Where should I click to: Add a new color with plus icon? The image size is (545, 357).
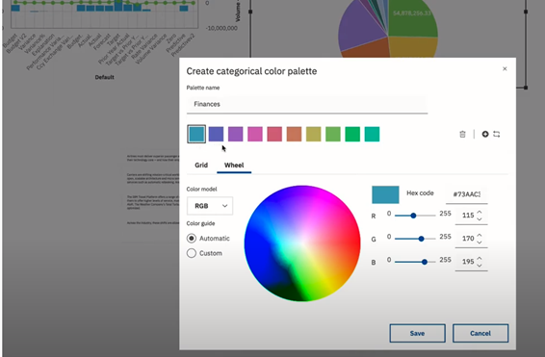485,134
